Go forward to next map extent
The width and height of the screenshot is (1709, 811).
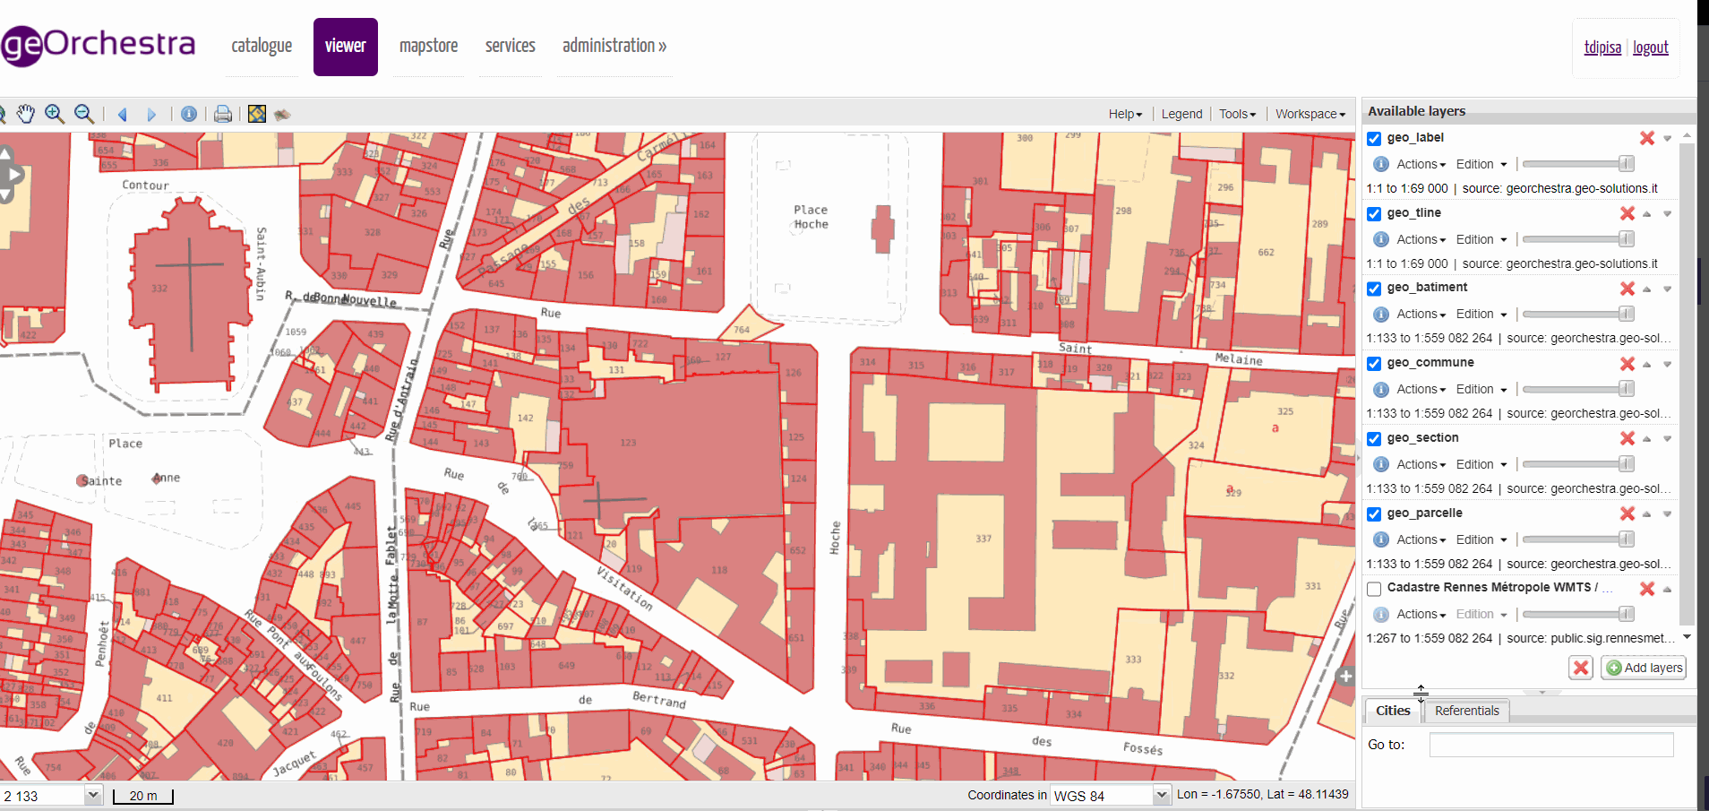(151, 115)
